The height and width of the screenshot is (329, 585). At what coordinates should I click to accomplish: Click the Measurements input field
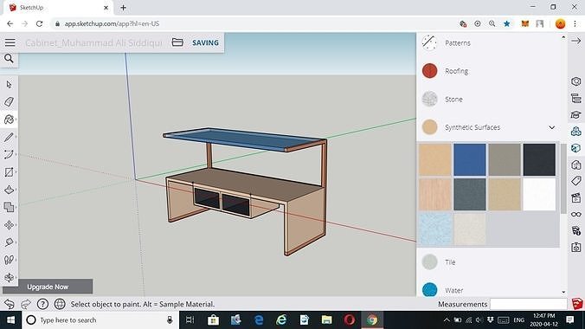(529, 304)
